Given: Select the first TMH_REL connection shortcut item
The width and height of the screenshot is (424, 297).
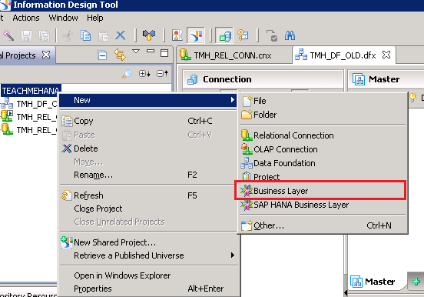Looking at the screenshot, I should (x=29, y=117).
